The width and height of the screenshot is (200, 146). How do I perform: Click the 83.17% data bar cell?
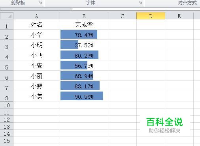84,86
